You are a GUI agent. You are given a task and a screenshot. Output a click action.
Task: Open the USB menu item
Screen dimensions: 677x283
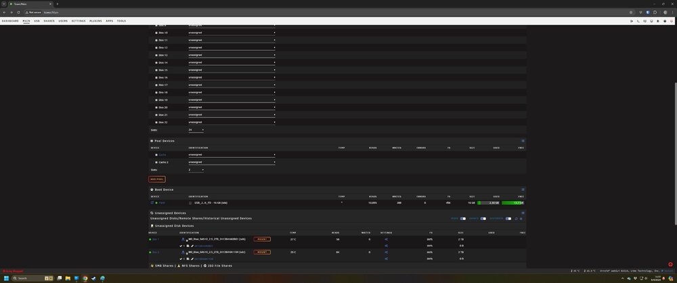pos(37,21)
